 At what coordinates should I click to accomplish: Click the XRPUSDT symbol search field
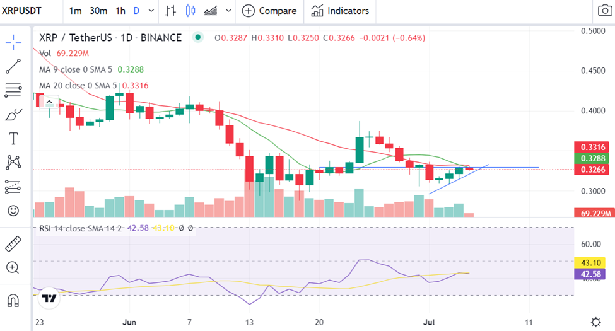click(21, 11)
